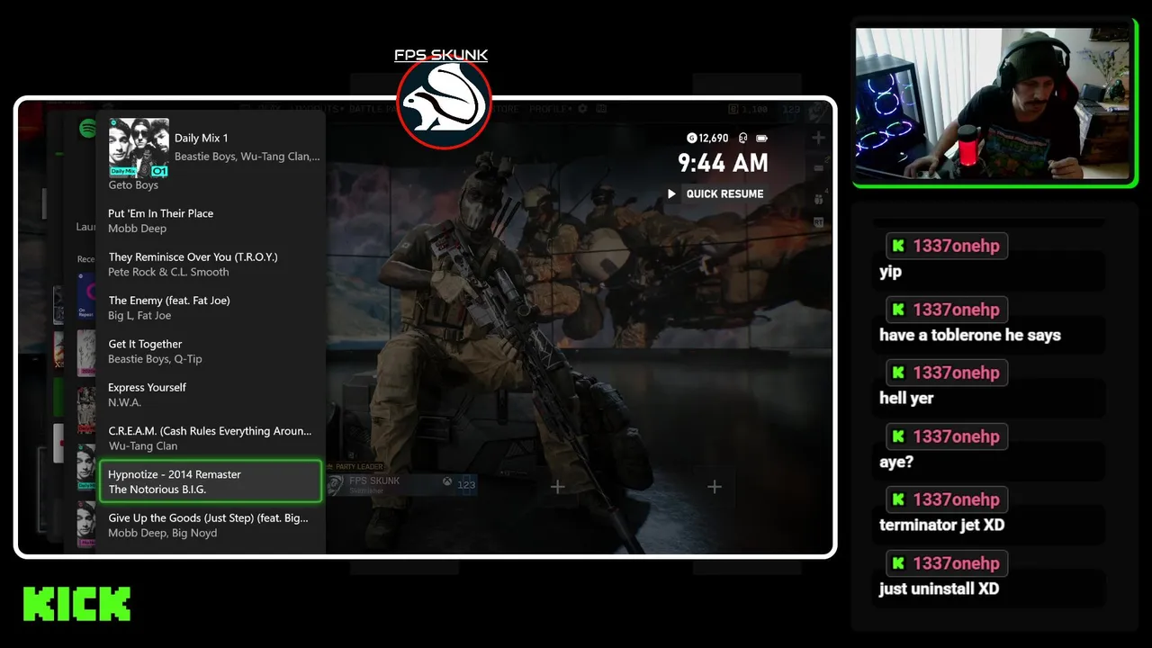This screenshot has height=648, width=1152.
Task: Play C.R.E.A.M. by Wu-Tang Clan
Action: pos(211,438)
